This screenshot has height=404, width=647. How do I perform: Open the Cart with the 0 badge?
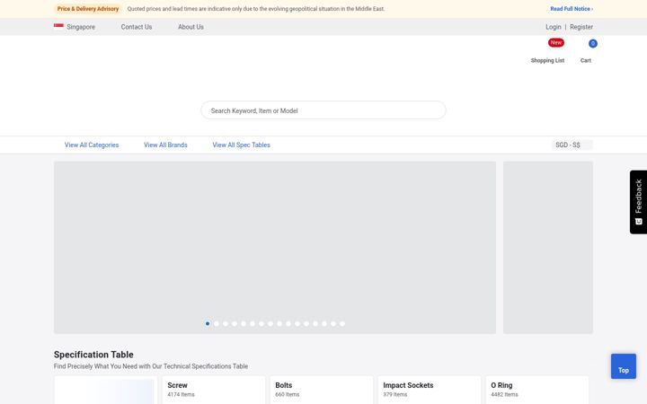click(586, 51)
